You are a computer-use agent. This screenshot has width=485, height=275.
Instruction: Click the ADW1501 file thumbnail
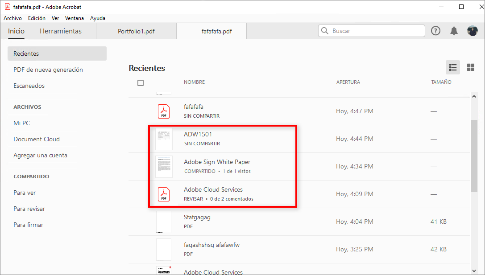click(164, 139)
